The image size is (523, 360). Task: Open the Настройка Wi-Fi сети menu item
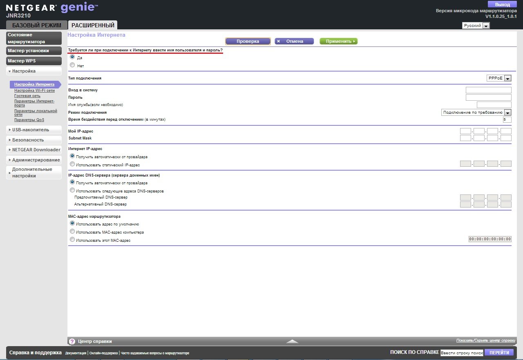(34, 91)
